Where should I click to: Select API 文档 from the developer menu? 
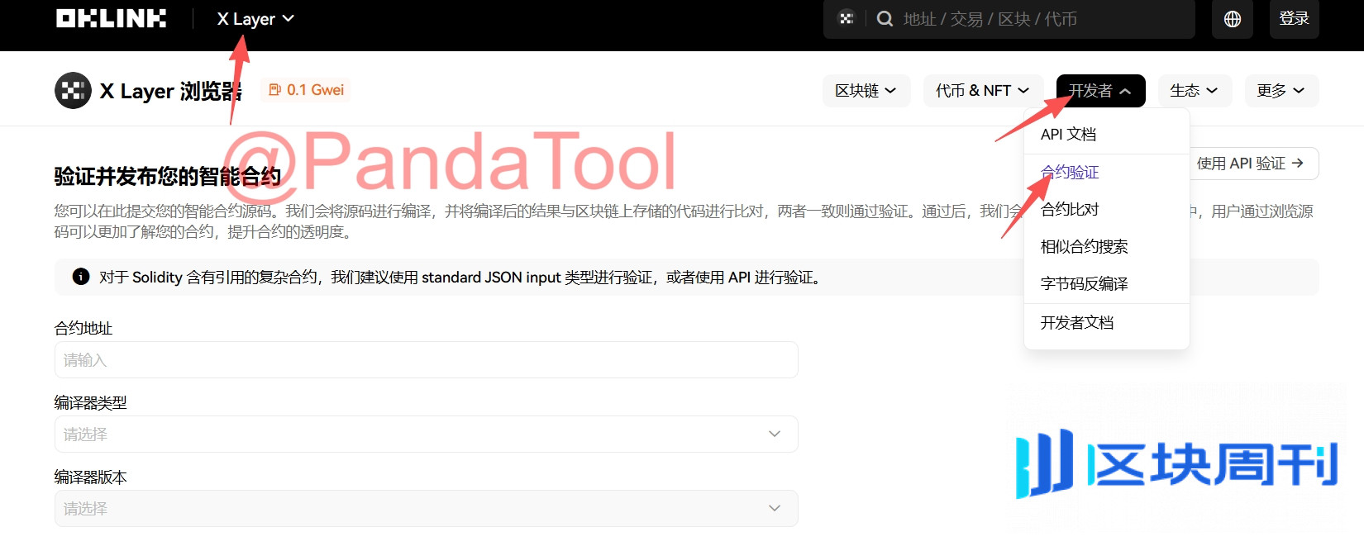pos(1107,135)
